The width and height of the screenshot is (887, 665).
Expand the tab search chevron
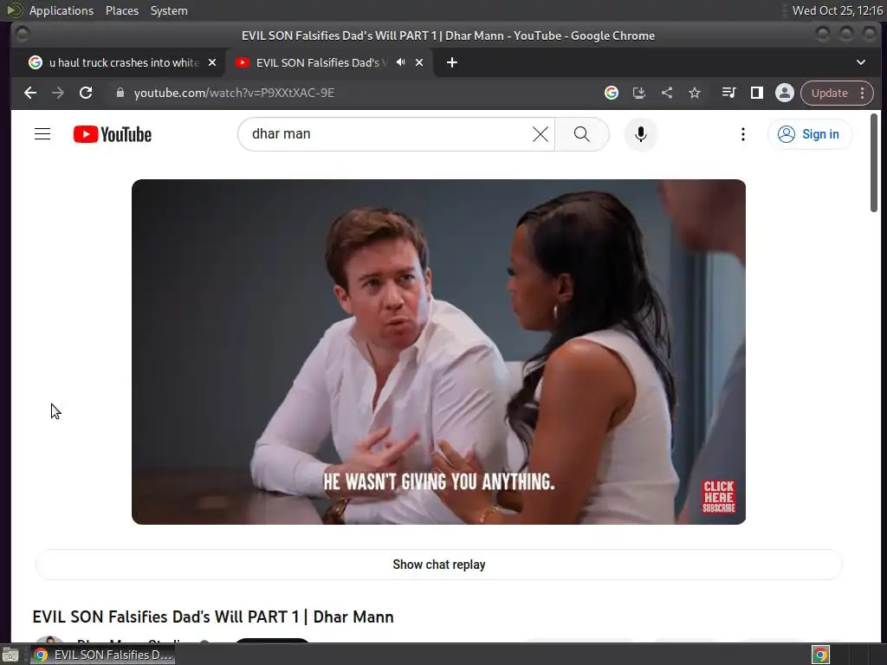(861, 62)
